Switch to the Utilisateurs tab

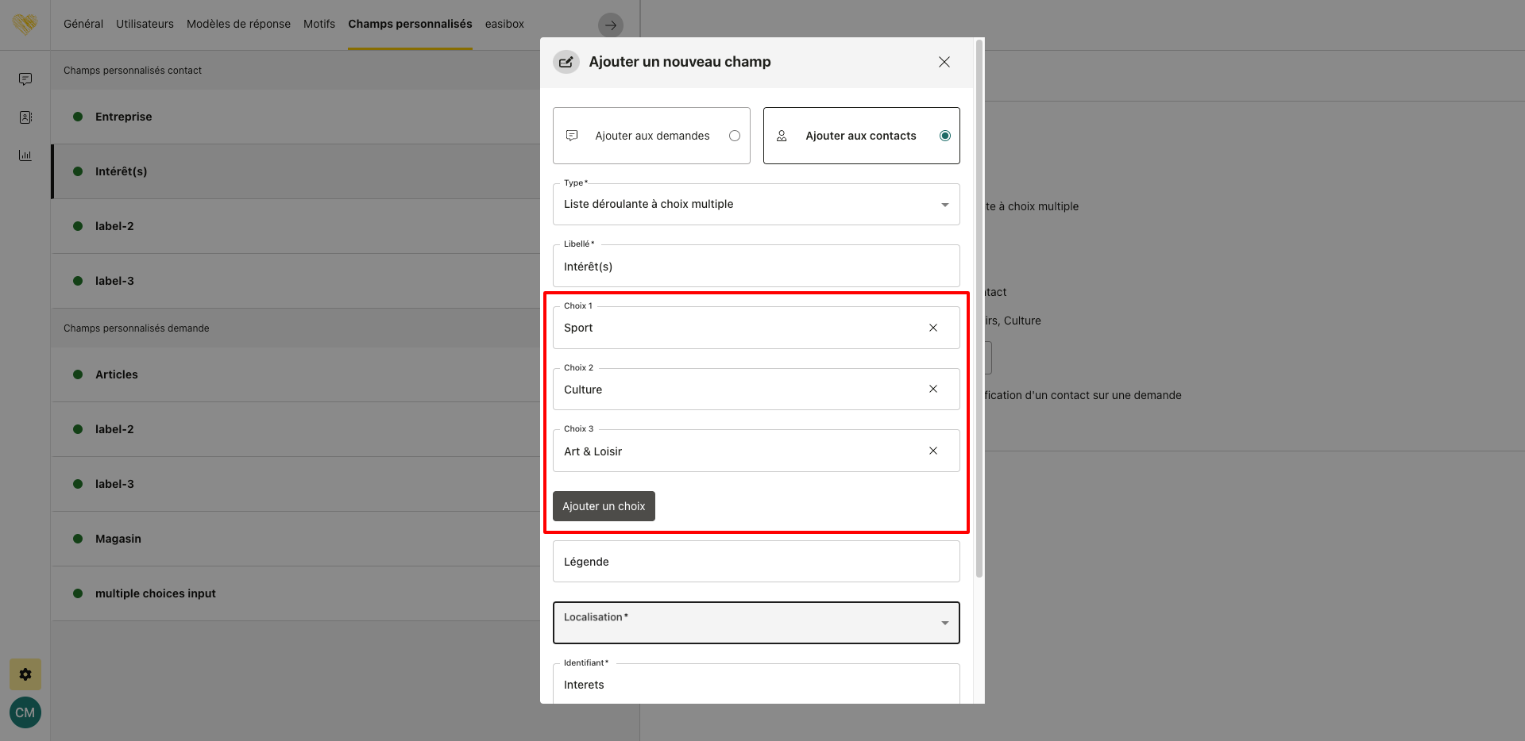(x=145, y=24)
